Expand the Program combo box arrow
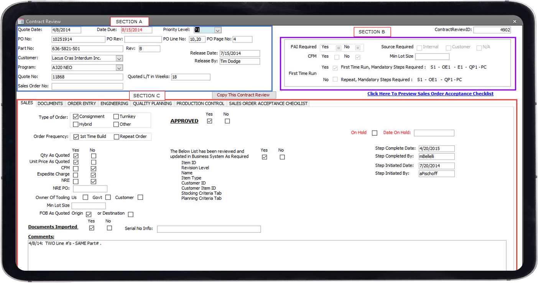The image size is (538, 283). click(119, 68)
